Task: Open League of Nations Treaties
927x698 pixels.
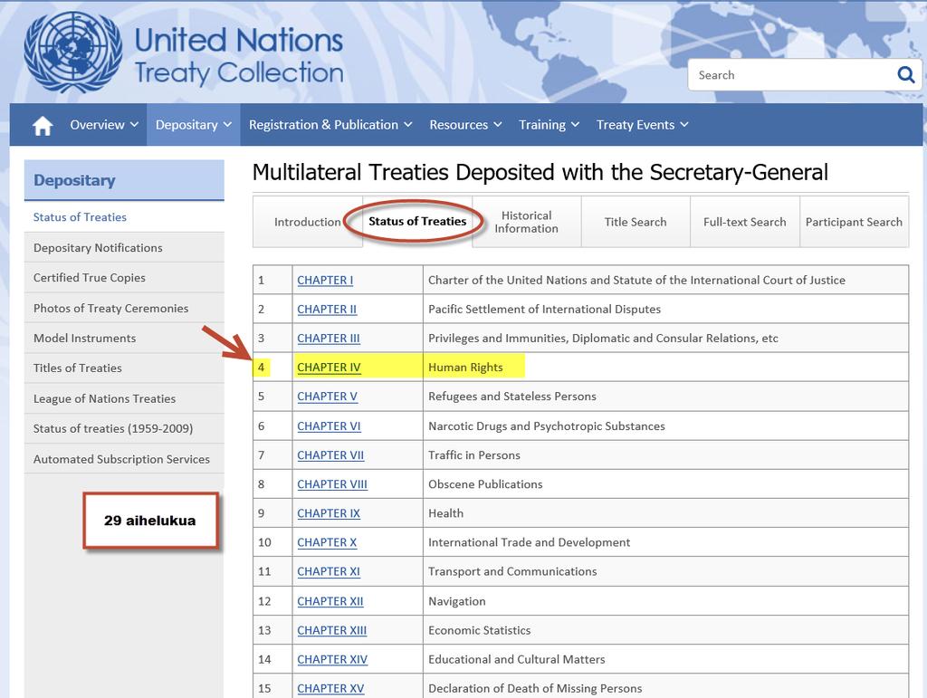Action: (x=124, y=398)
